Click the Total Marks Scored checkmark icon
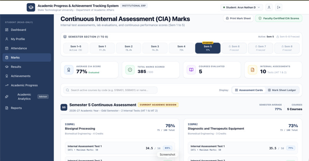This screenshot has height=161, width=309. tap(130, 70)
